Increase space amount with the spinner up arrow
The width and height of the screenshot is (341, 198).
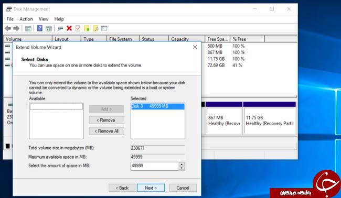pos(182,164)
